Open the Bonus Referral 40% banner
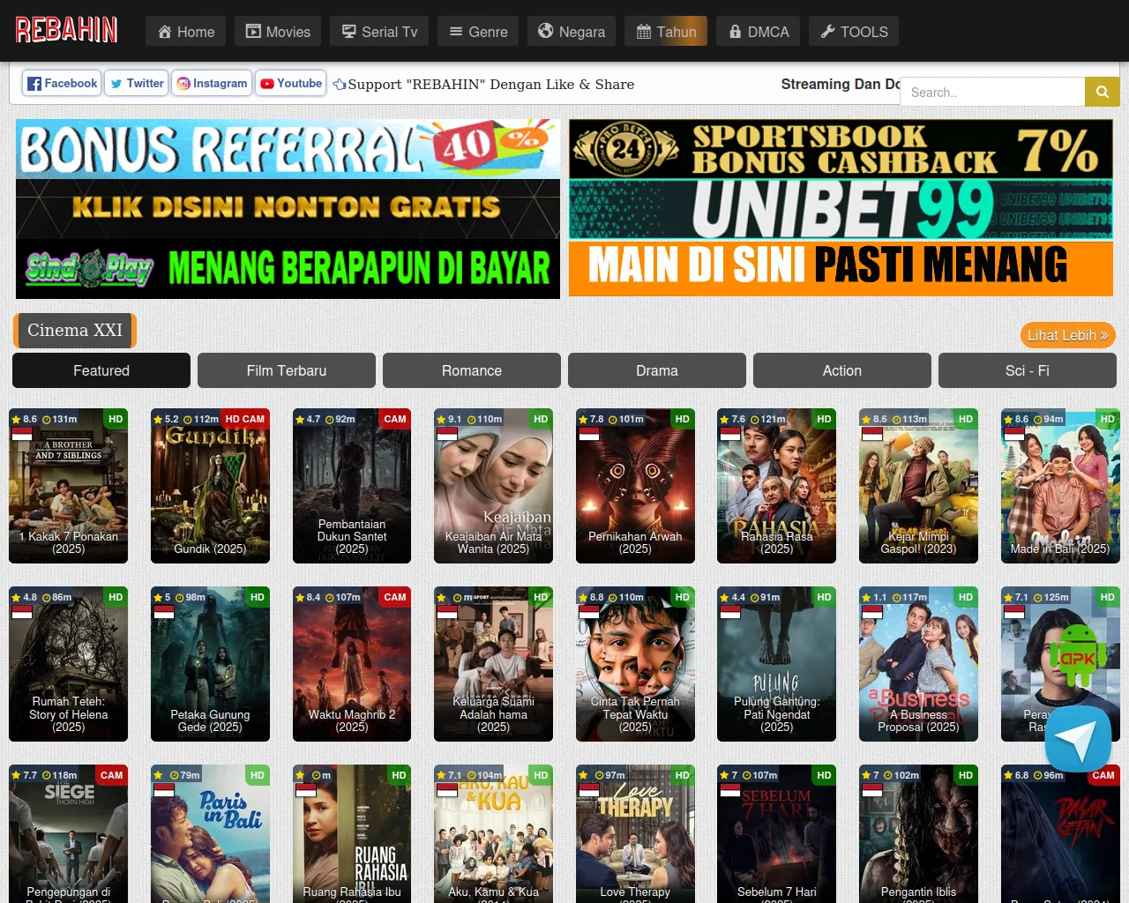1129x903 pixels. pyautogui.click(x=288, y=149)
